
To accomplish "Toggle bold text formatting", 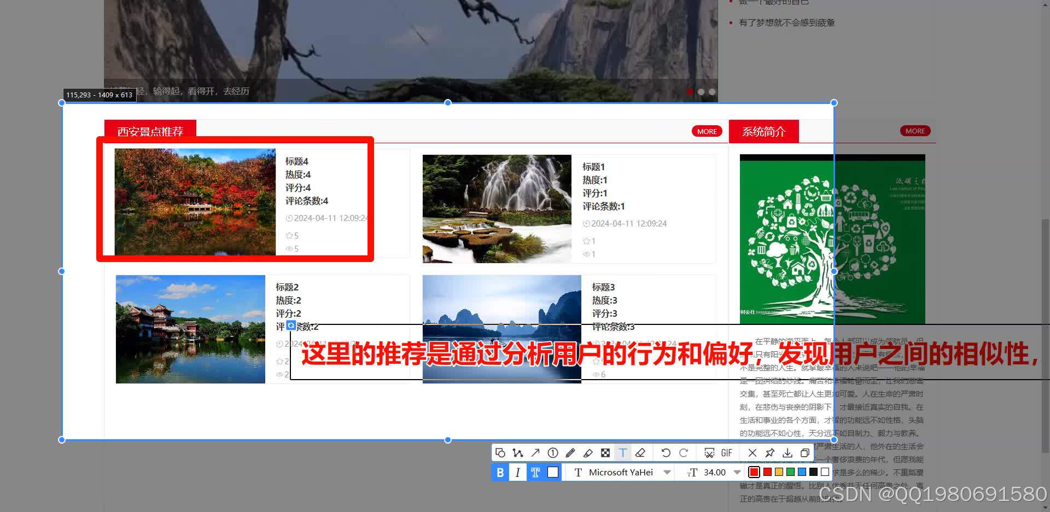I will (499, 472).
